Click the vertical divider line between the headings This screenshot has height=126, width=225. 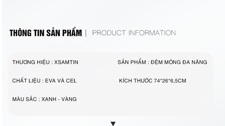pyautogui.click(x=86, y=33)
